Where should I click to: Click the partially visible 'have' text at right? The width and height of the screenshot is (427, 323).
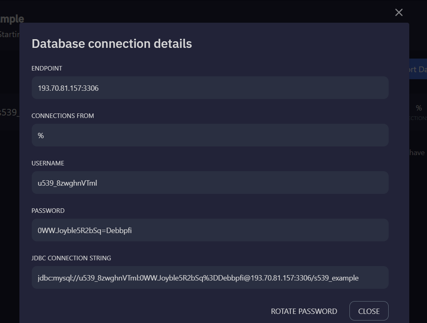(417, 153)
